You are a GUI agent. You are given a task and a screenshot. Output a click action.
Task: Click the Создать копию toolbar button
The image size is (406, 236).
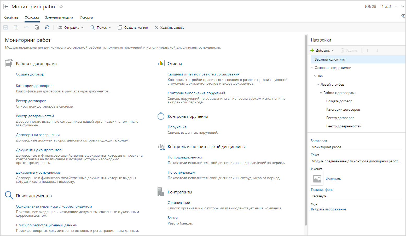[x=133, y=27]
